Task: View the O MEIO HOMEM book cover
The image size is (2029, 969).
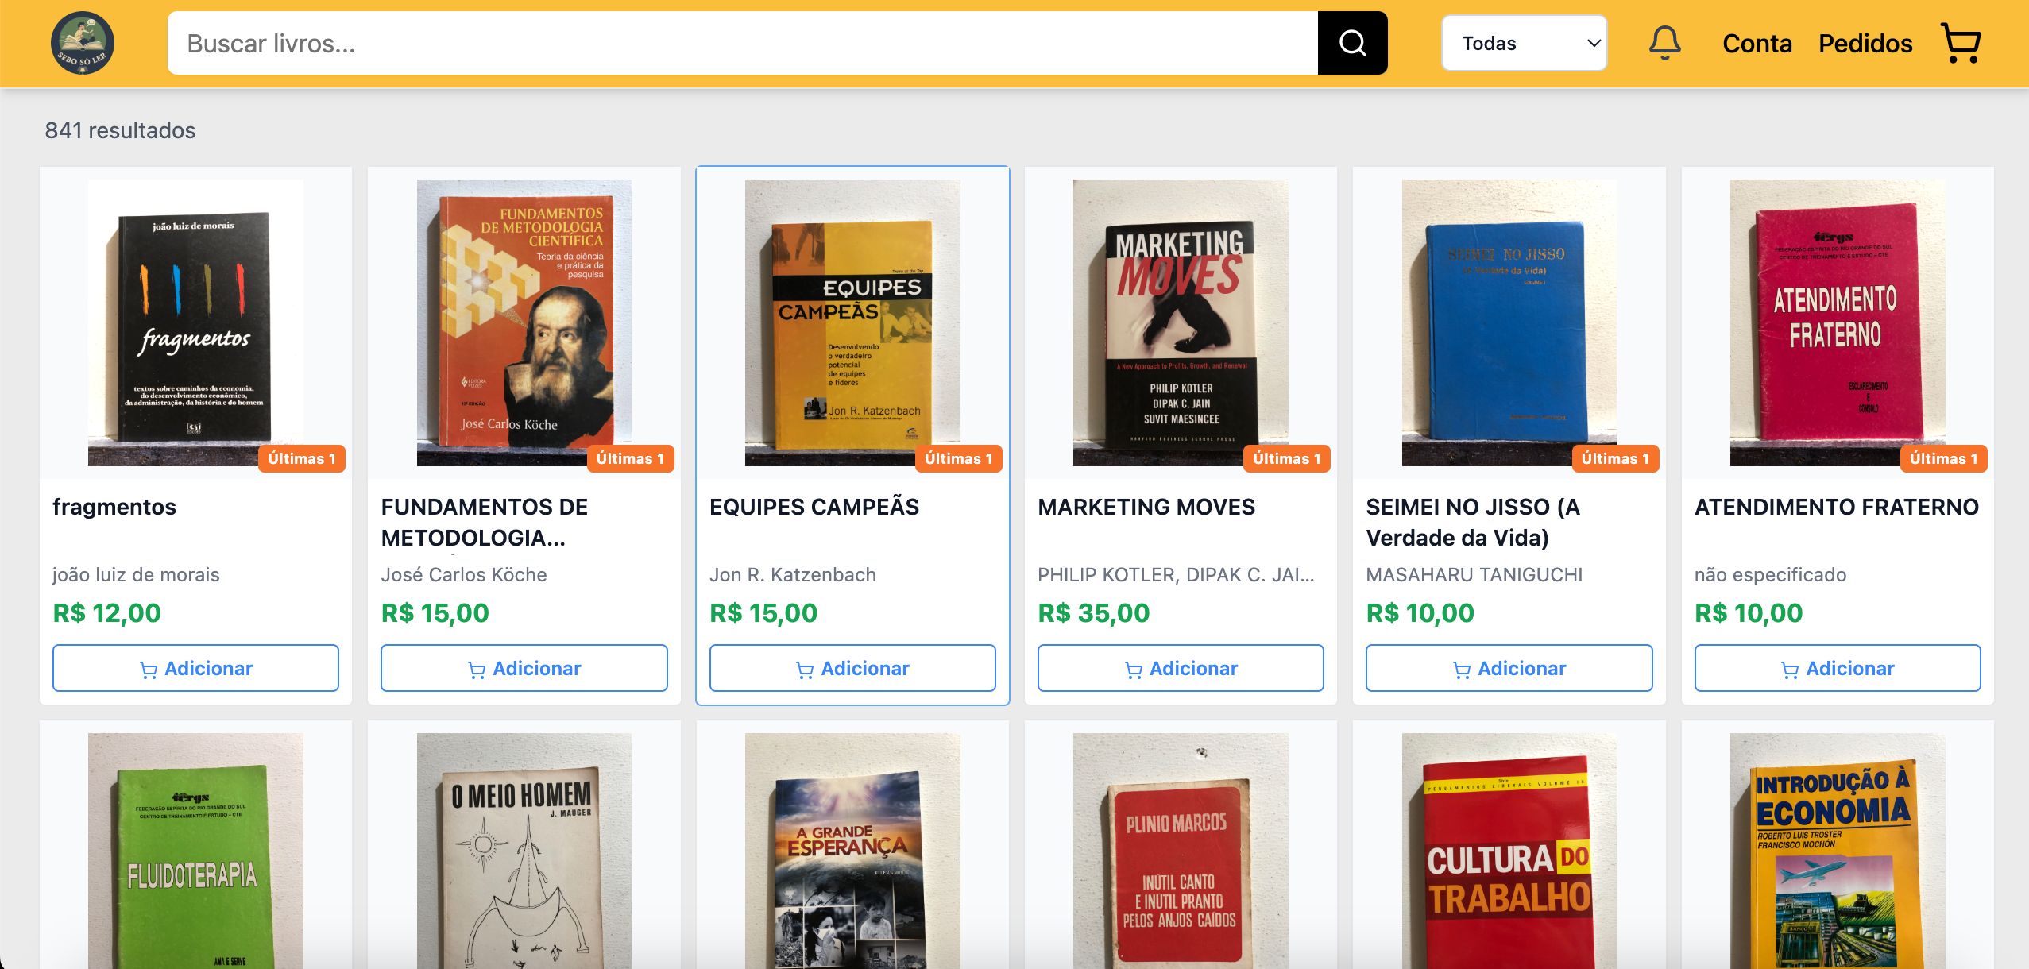Action: pyautogui.click(x=524, y=851)
